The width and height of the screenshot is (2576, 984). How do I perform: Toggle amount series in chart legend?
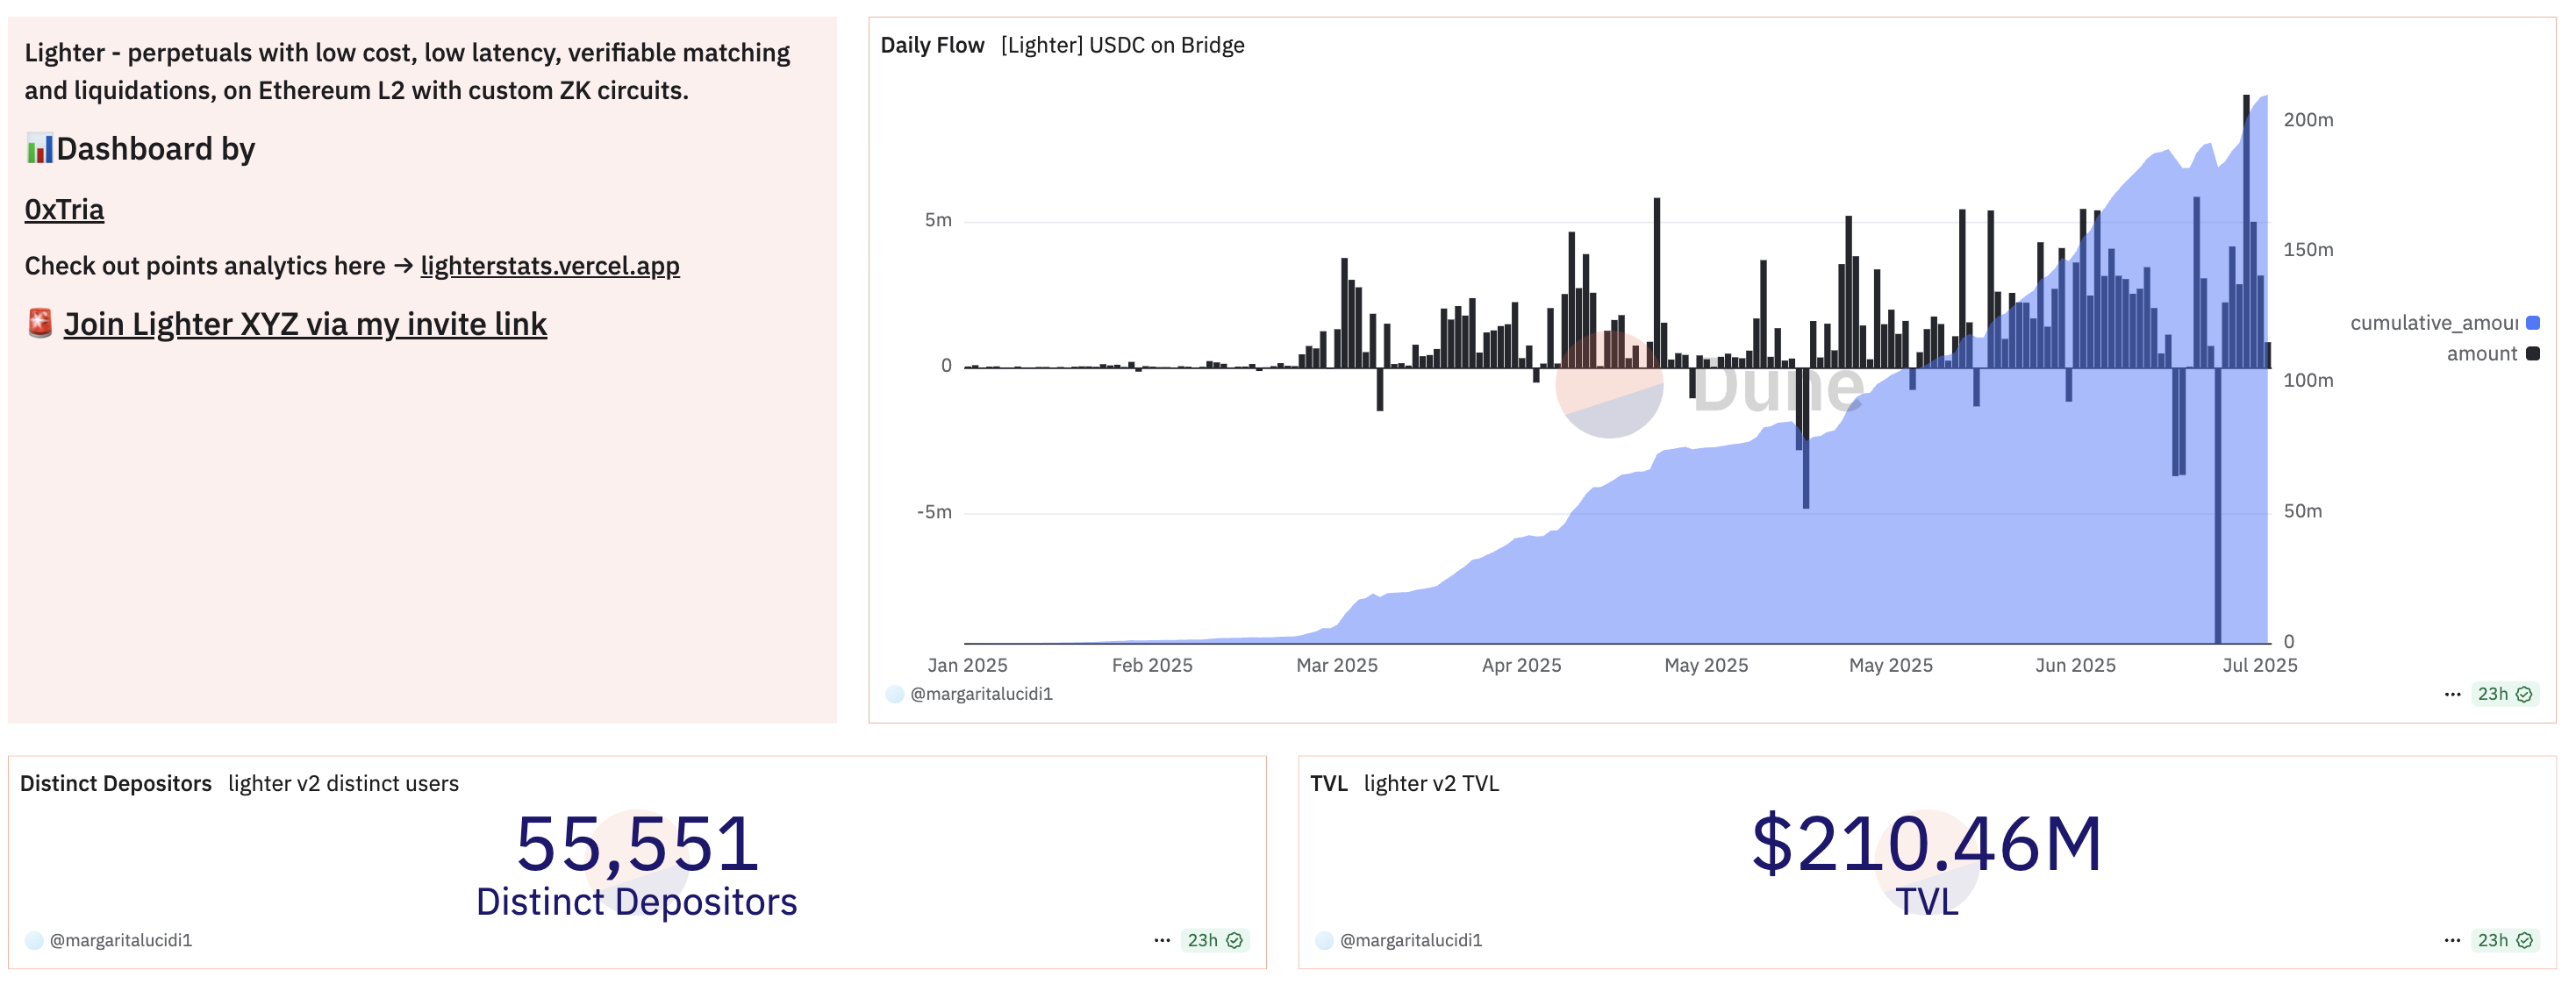click(x=2481, y=354)
